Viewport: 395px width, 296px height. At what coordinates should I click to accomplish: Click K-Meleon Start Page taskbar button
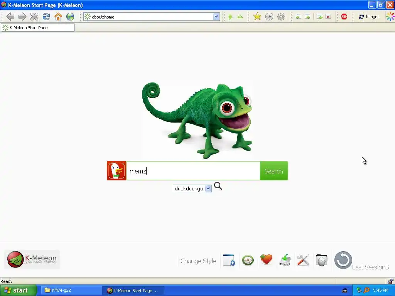[133, 290]
